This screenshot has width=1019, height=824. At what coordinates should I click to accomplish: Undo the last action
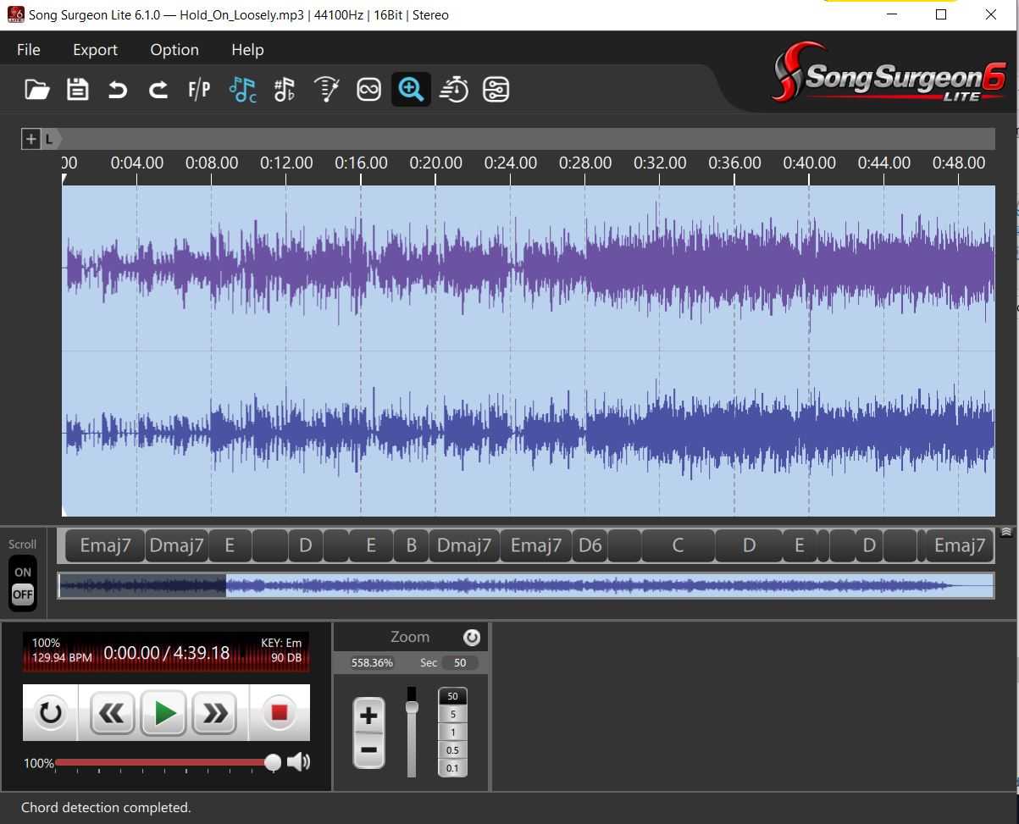click(x=118, y=89)
